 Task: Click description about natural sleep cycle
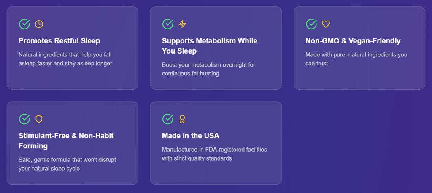click(67, 164)
